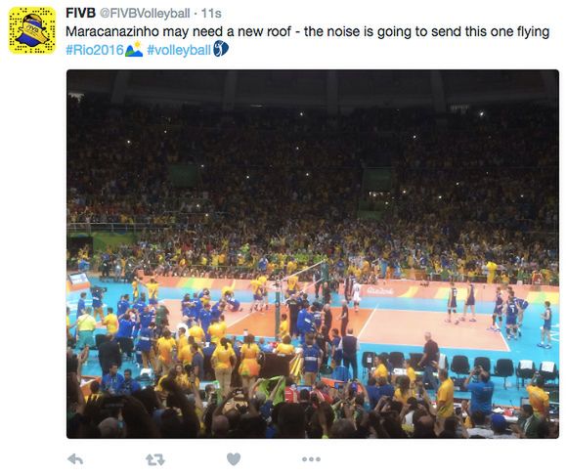
Task: Click the Rio 2016 court-side banner in photo
Action: point(379,290)
